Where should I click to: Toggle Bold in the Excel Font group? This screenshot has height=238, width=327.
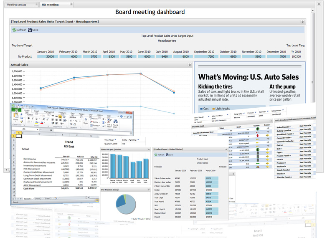pos(29,118)
